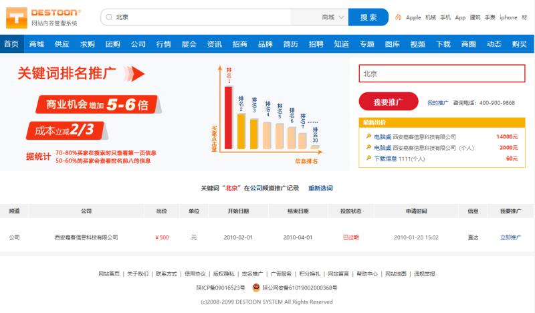Viewport: 535px width, 313px height.
Task: Open 专题 nav tab
Action: 366,43
